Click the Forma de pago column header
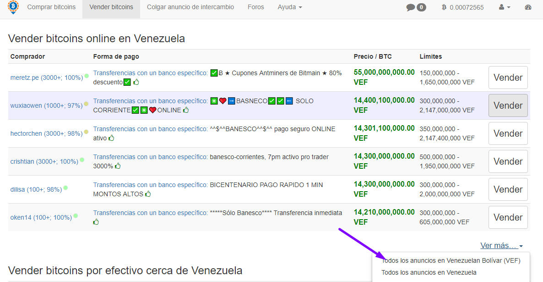 click(x=116, y=56)
